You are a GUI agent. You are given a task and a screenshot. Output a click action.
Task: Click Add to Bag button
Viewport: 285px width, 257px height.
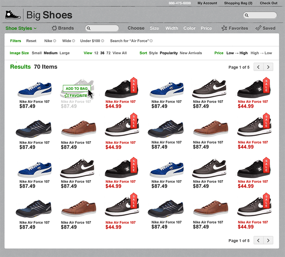click(x=77, y=88)
